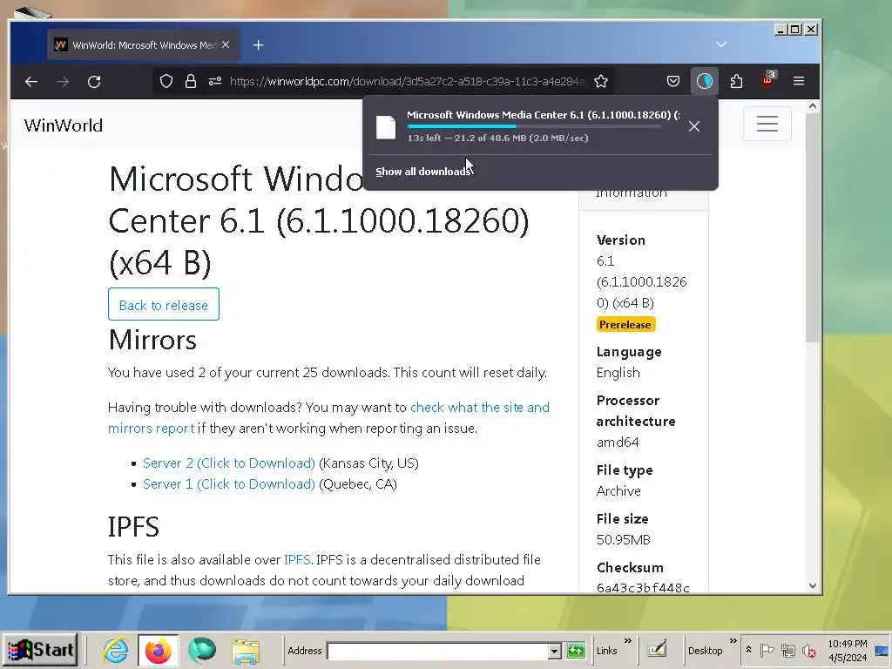Download from Server 1 Quebec

[229, 484]
